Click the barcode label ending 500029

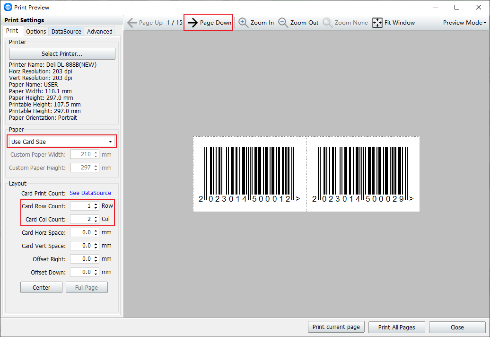[363, 174]
